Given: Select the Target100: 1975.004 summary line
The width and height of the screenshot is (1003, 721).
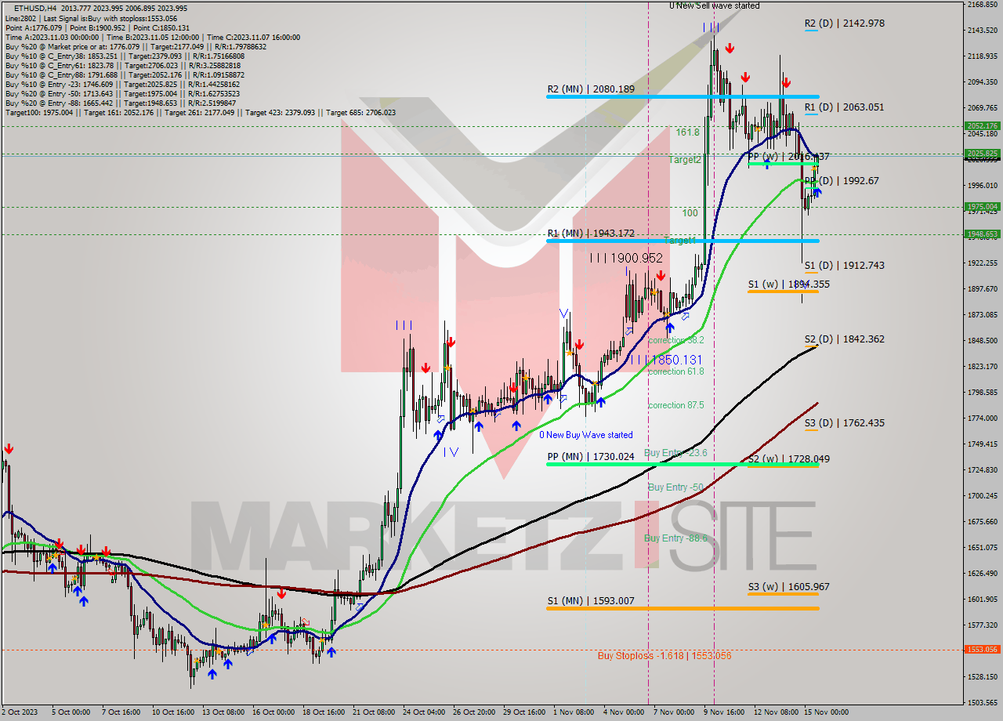Looking at the screenshot, I should coord(201,112).
